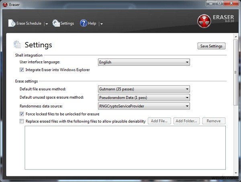Click the Settings heading page icon

(17, 44)
